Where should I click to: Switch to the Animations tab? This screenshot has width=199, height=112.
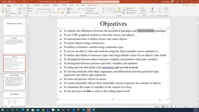point(46,5)
